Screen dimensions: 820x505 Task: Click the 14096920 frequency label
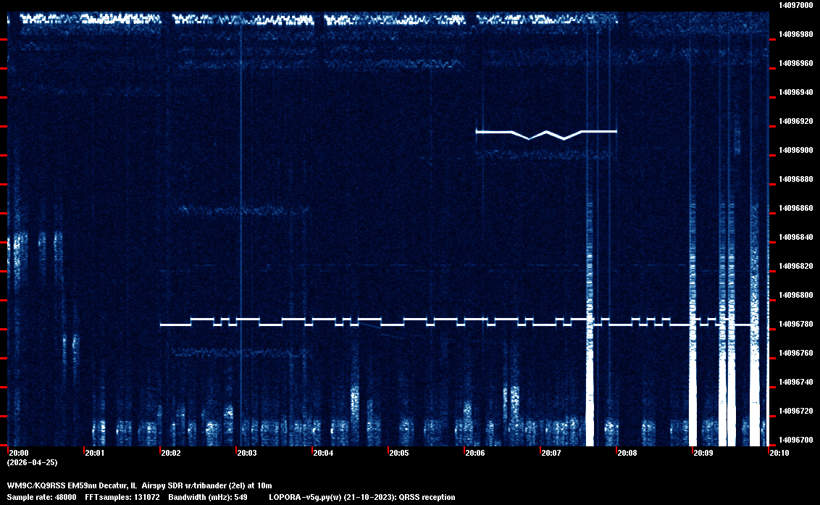(x=795, y=121)
